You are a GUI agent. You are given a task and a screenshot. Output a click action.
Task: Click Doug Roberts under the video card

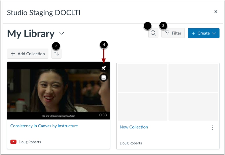point(30,142)
